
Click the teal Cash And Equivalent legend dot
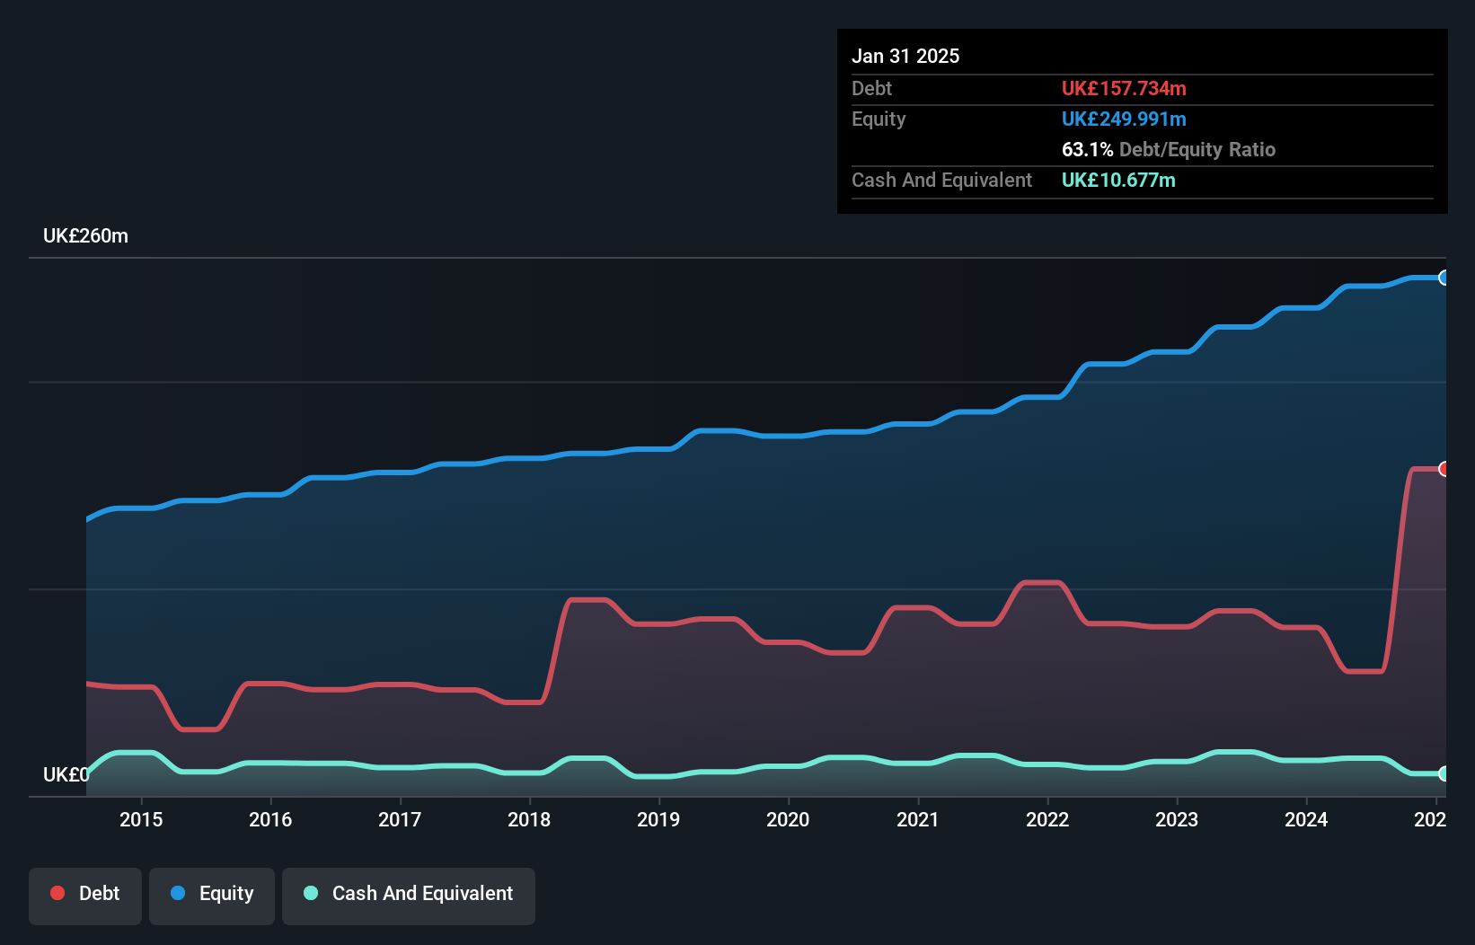click(311, 893)
